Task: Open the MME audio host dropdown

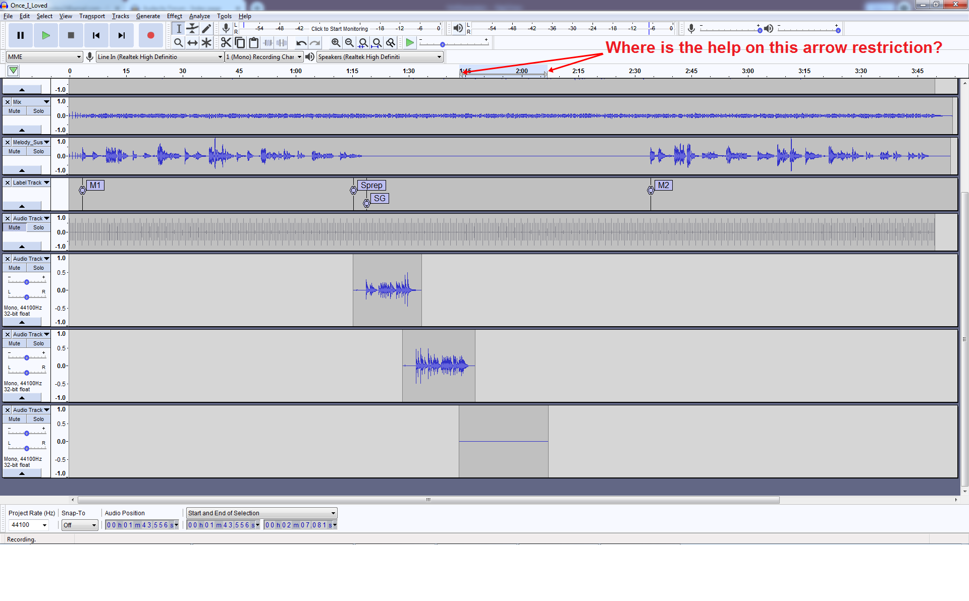Action: [x=44, y=57]
